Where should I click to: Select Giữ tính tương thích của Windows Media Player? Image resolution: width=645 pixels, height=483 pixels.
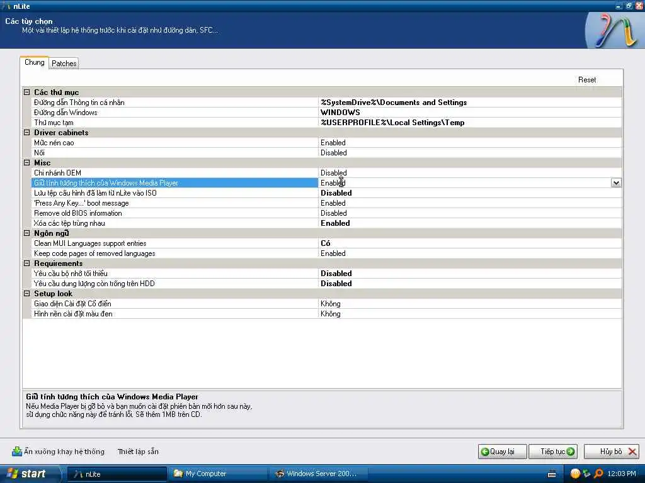(175, 183)
